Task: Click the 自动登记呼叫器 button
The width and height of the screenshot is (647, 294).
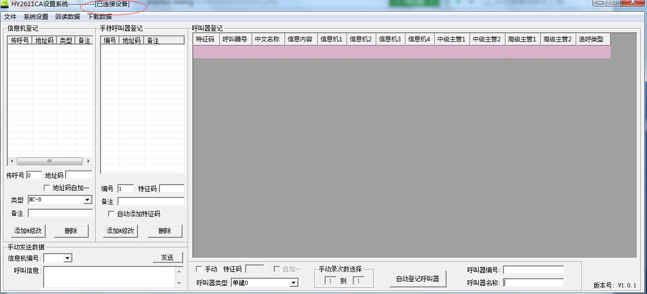Action: (418, 279)
